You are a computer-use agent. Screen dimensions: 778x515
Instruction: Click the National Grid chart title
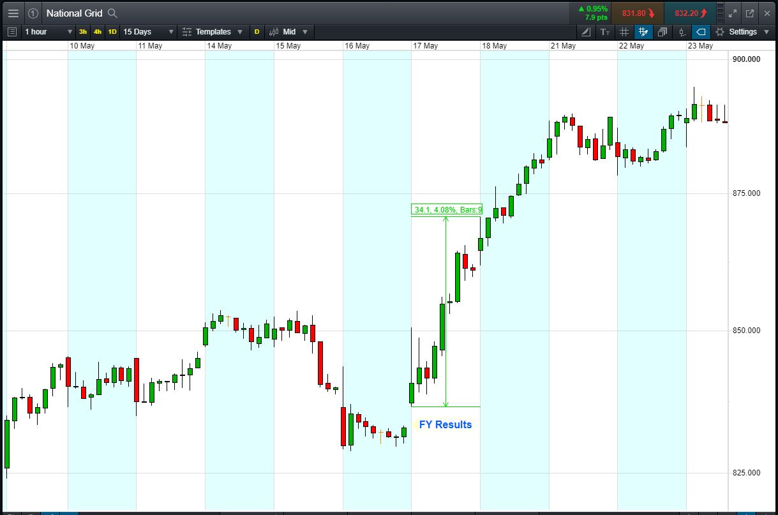pyautogui.click(x=74, y=13)
